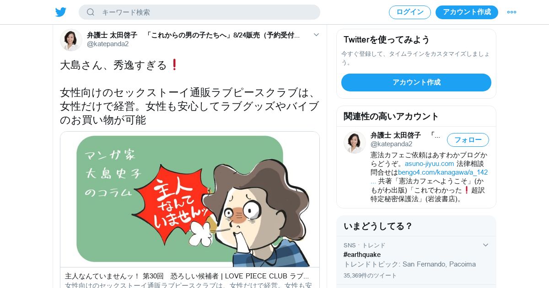Click the @katepanda2 handle in the tweet header
The width and height of the screenshot is (549, 288).
tap(108, 44)
